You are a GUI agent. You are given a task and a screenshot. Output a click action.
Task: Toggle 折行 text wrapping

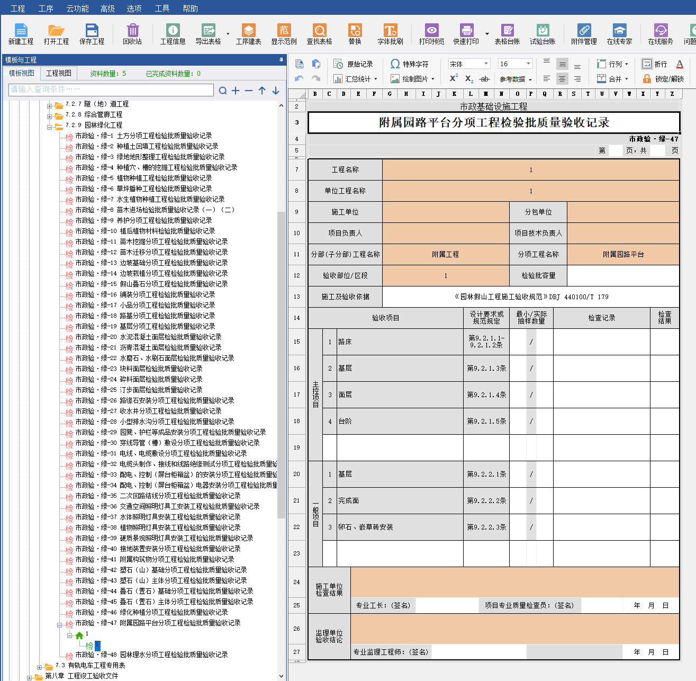click(655, 64)
